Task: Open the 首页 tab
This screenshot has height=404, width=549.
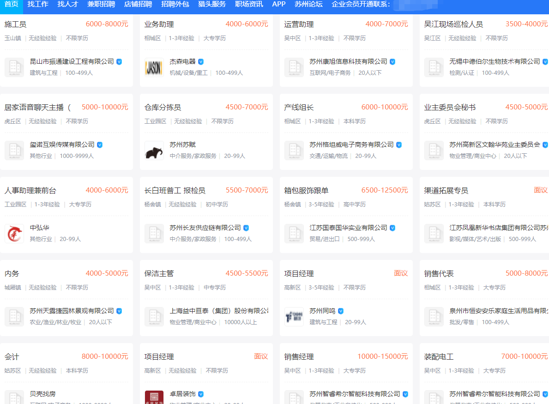Action: pyautogui.click(x=12, y=5)
